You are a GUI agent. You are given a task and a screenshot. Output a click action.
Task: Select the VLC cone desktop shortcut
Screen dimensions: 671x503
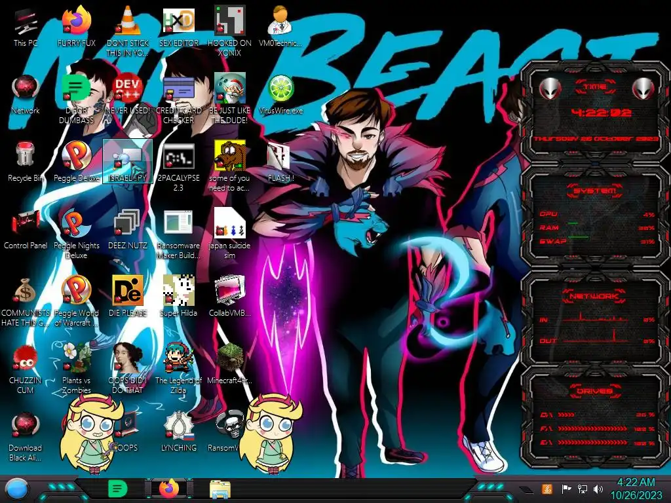(x=128, y=31)
